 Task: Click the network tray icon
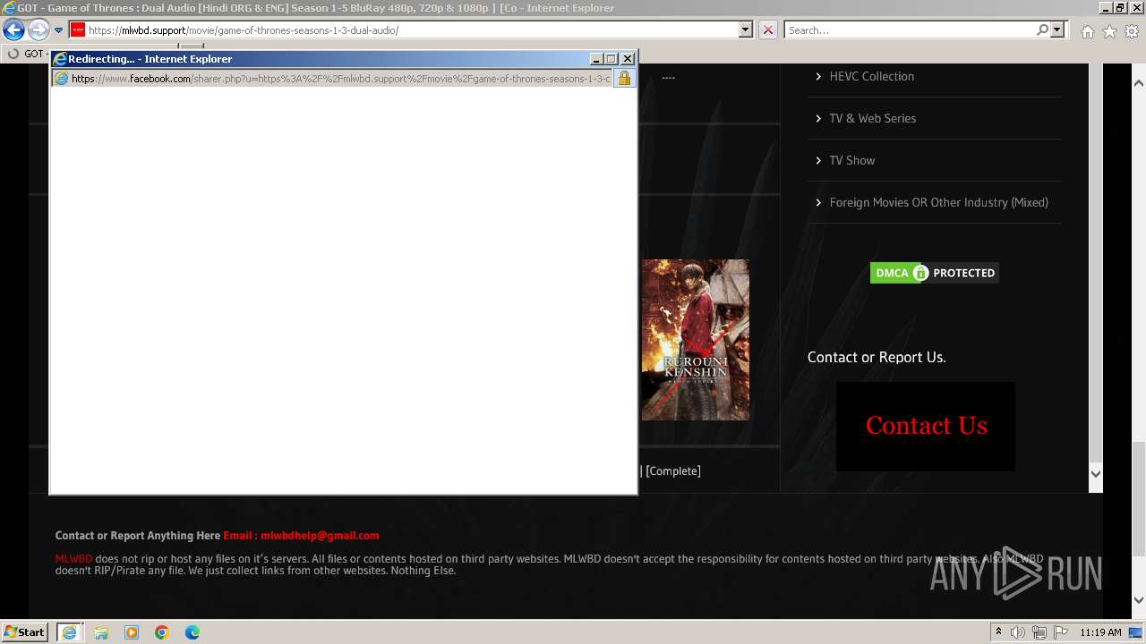click(x=1039, y=632)
